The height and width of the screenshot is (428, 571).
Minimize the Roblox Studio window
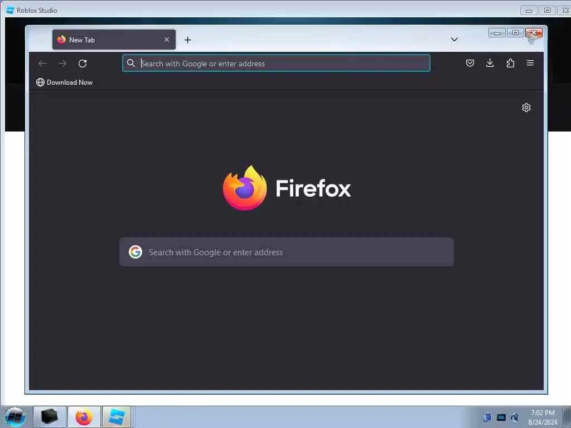[x=529, y=11]
